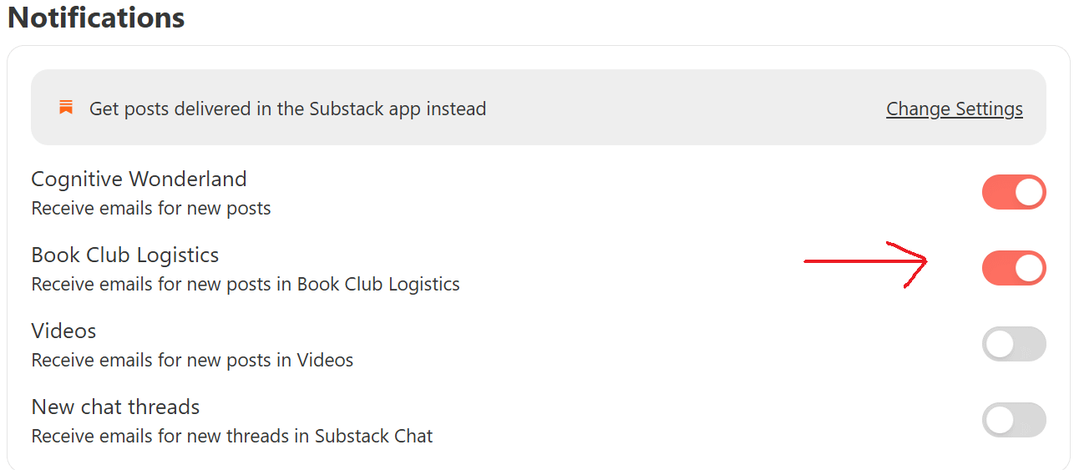
Task: Click empty space in the gray banner
Action: (x=685, y=109)
